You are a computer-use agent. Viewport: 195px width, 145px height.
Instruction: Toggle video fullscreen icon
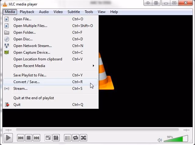point(48,138)
